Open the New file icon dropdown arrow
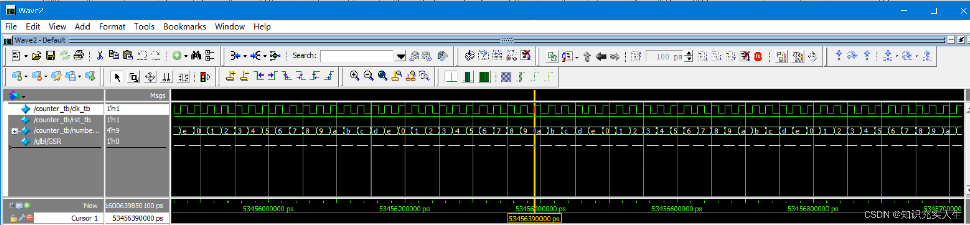The height and width of the screenshot is (225, 970). pos(26,57)
